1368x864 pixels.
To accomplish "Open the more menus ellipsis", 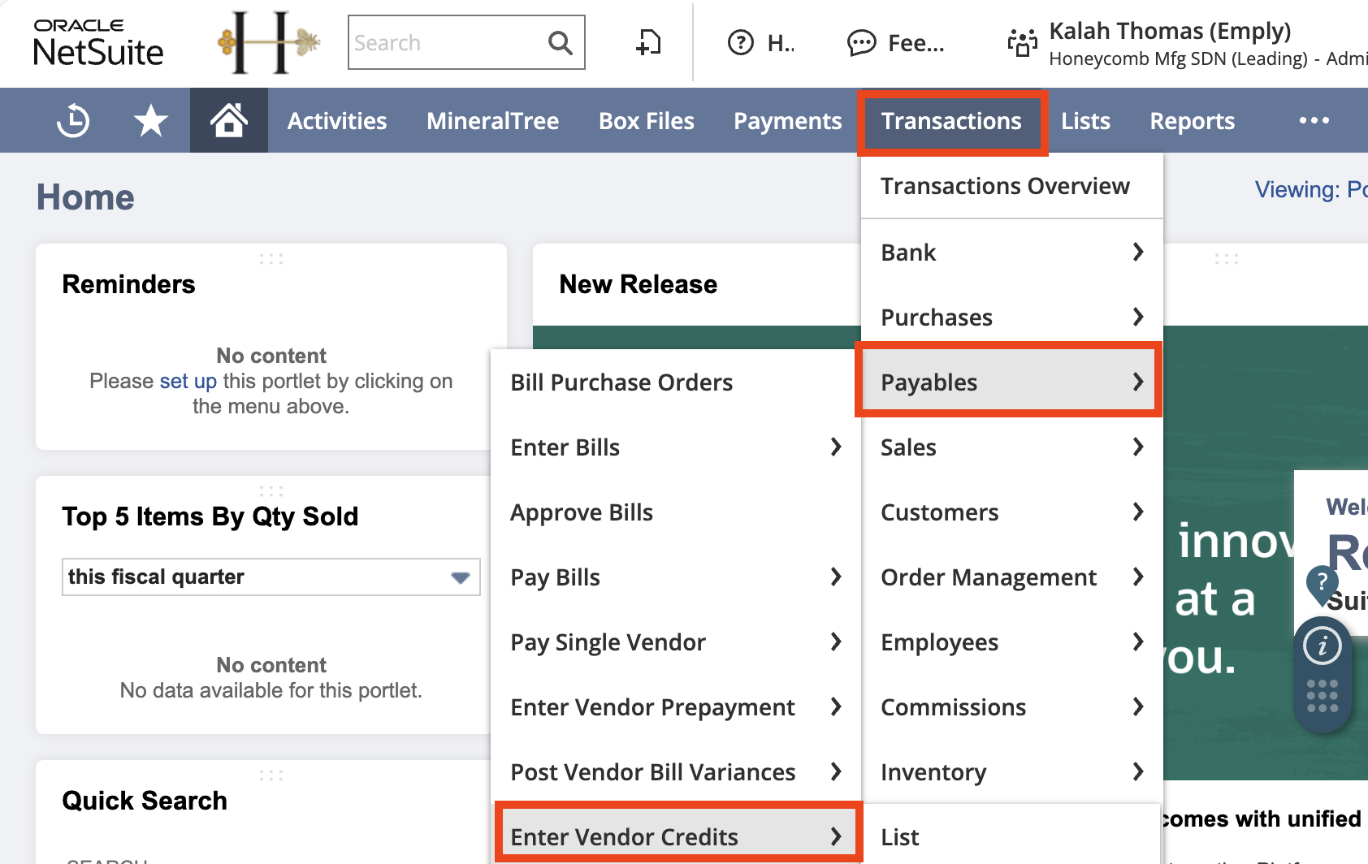I will click(x=1314, y=120).
